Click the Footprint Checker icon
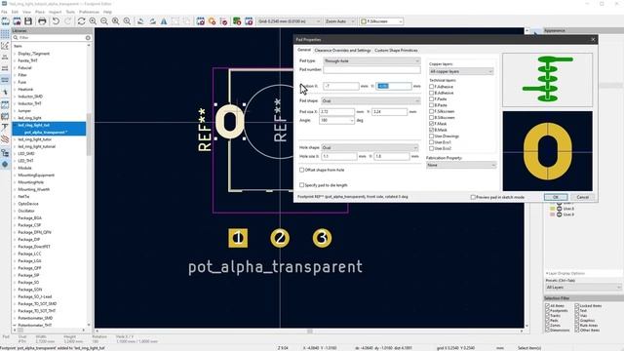The width and height of the screenshot is (624, 351). coord(223,21)
